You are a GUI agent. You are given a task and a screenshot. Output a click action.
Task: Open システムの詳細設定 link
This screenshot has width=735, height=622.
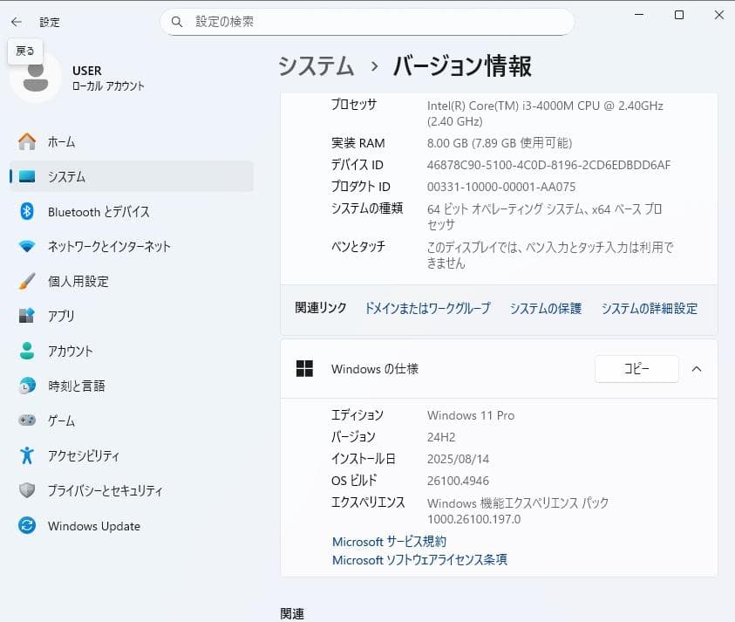tap(650, 308)
